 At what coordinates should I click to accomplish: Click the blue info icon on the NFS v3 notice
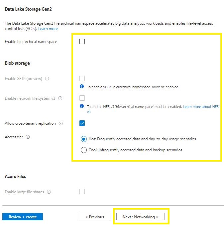tap(82, 106)
